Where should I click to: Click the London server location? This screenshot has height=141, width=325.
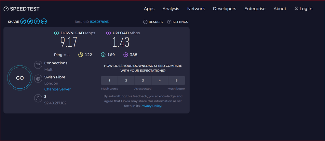[51, 83]
